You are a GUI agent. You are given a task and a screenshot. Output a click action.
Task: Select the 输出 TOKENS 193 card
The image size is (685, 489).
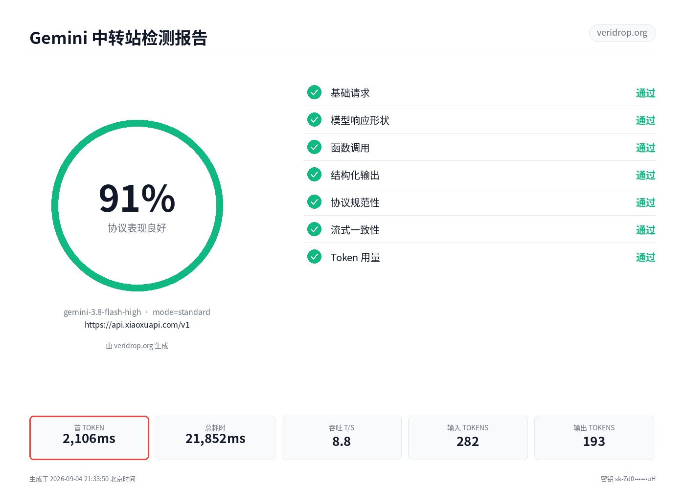point(594,438)
